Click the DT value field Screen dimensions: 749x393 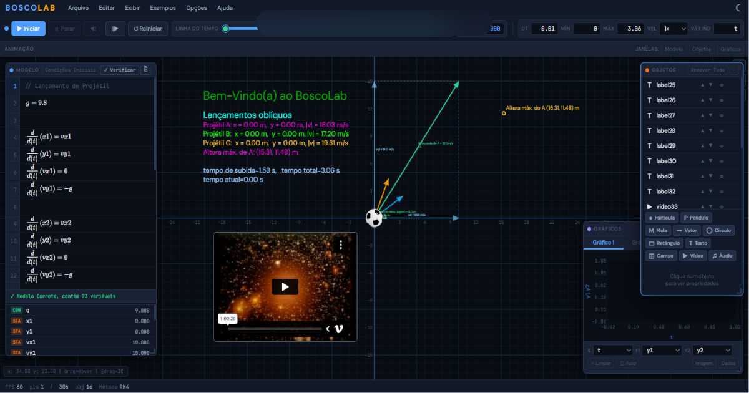pos(544,29)
